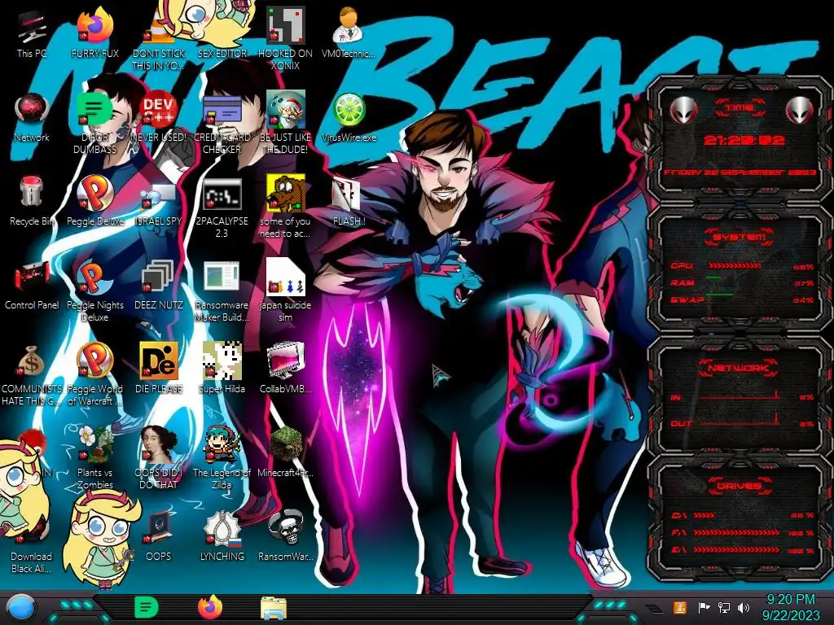
Task: Launch Firefox from the taskbar
Action: (210, 607)
